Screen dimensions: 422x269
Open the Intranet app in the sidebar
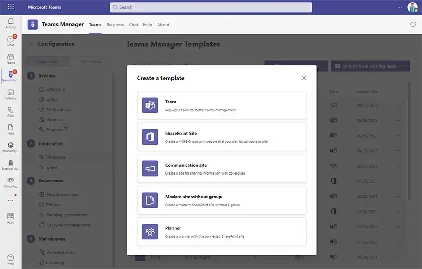pos(11,147)
